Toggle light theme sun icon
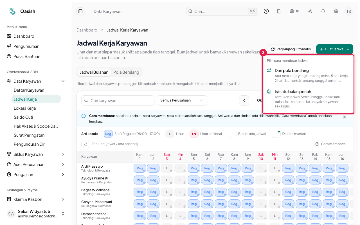Viewport: 360px width, 225px height. coord(310,11)
